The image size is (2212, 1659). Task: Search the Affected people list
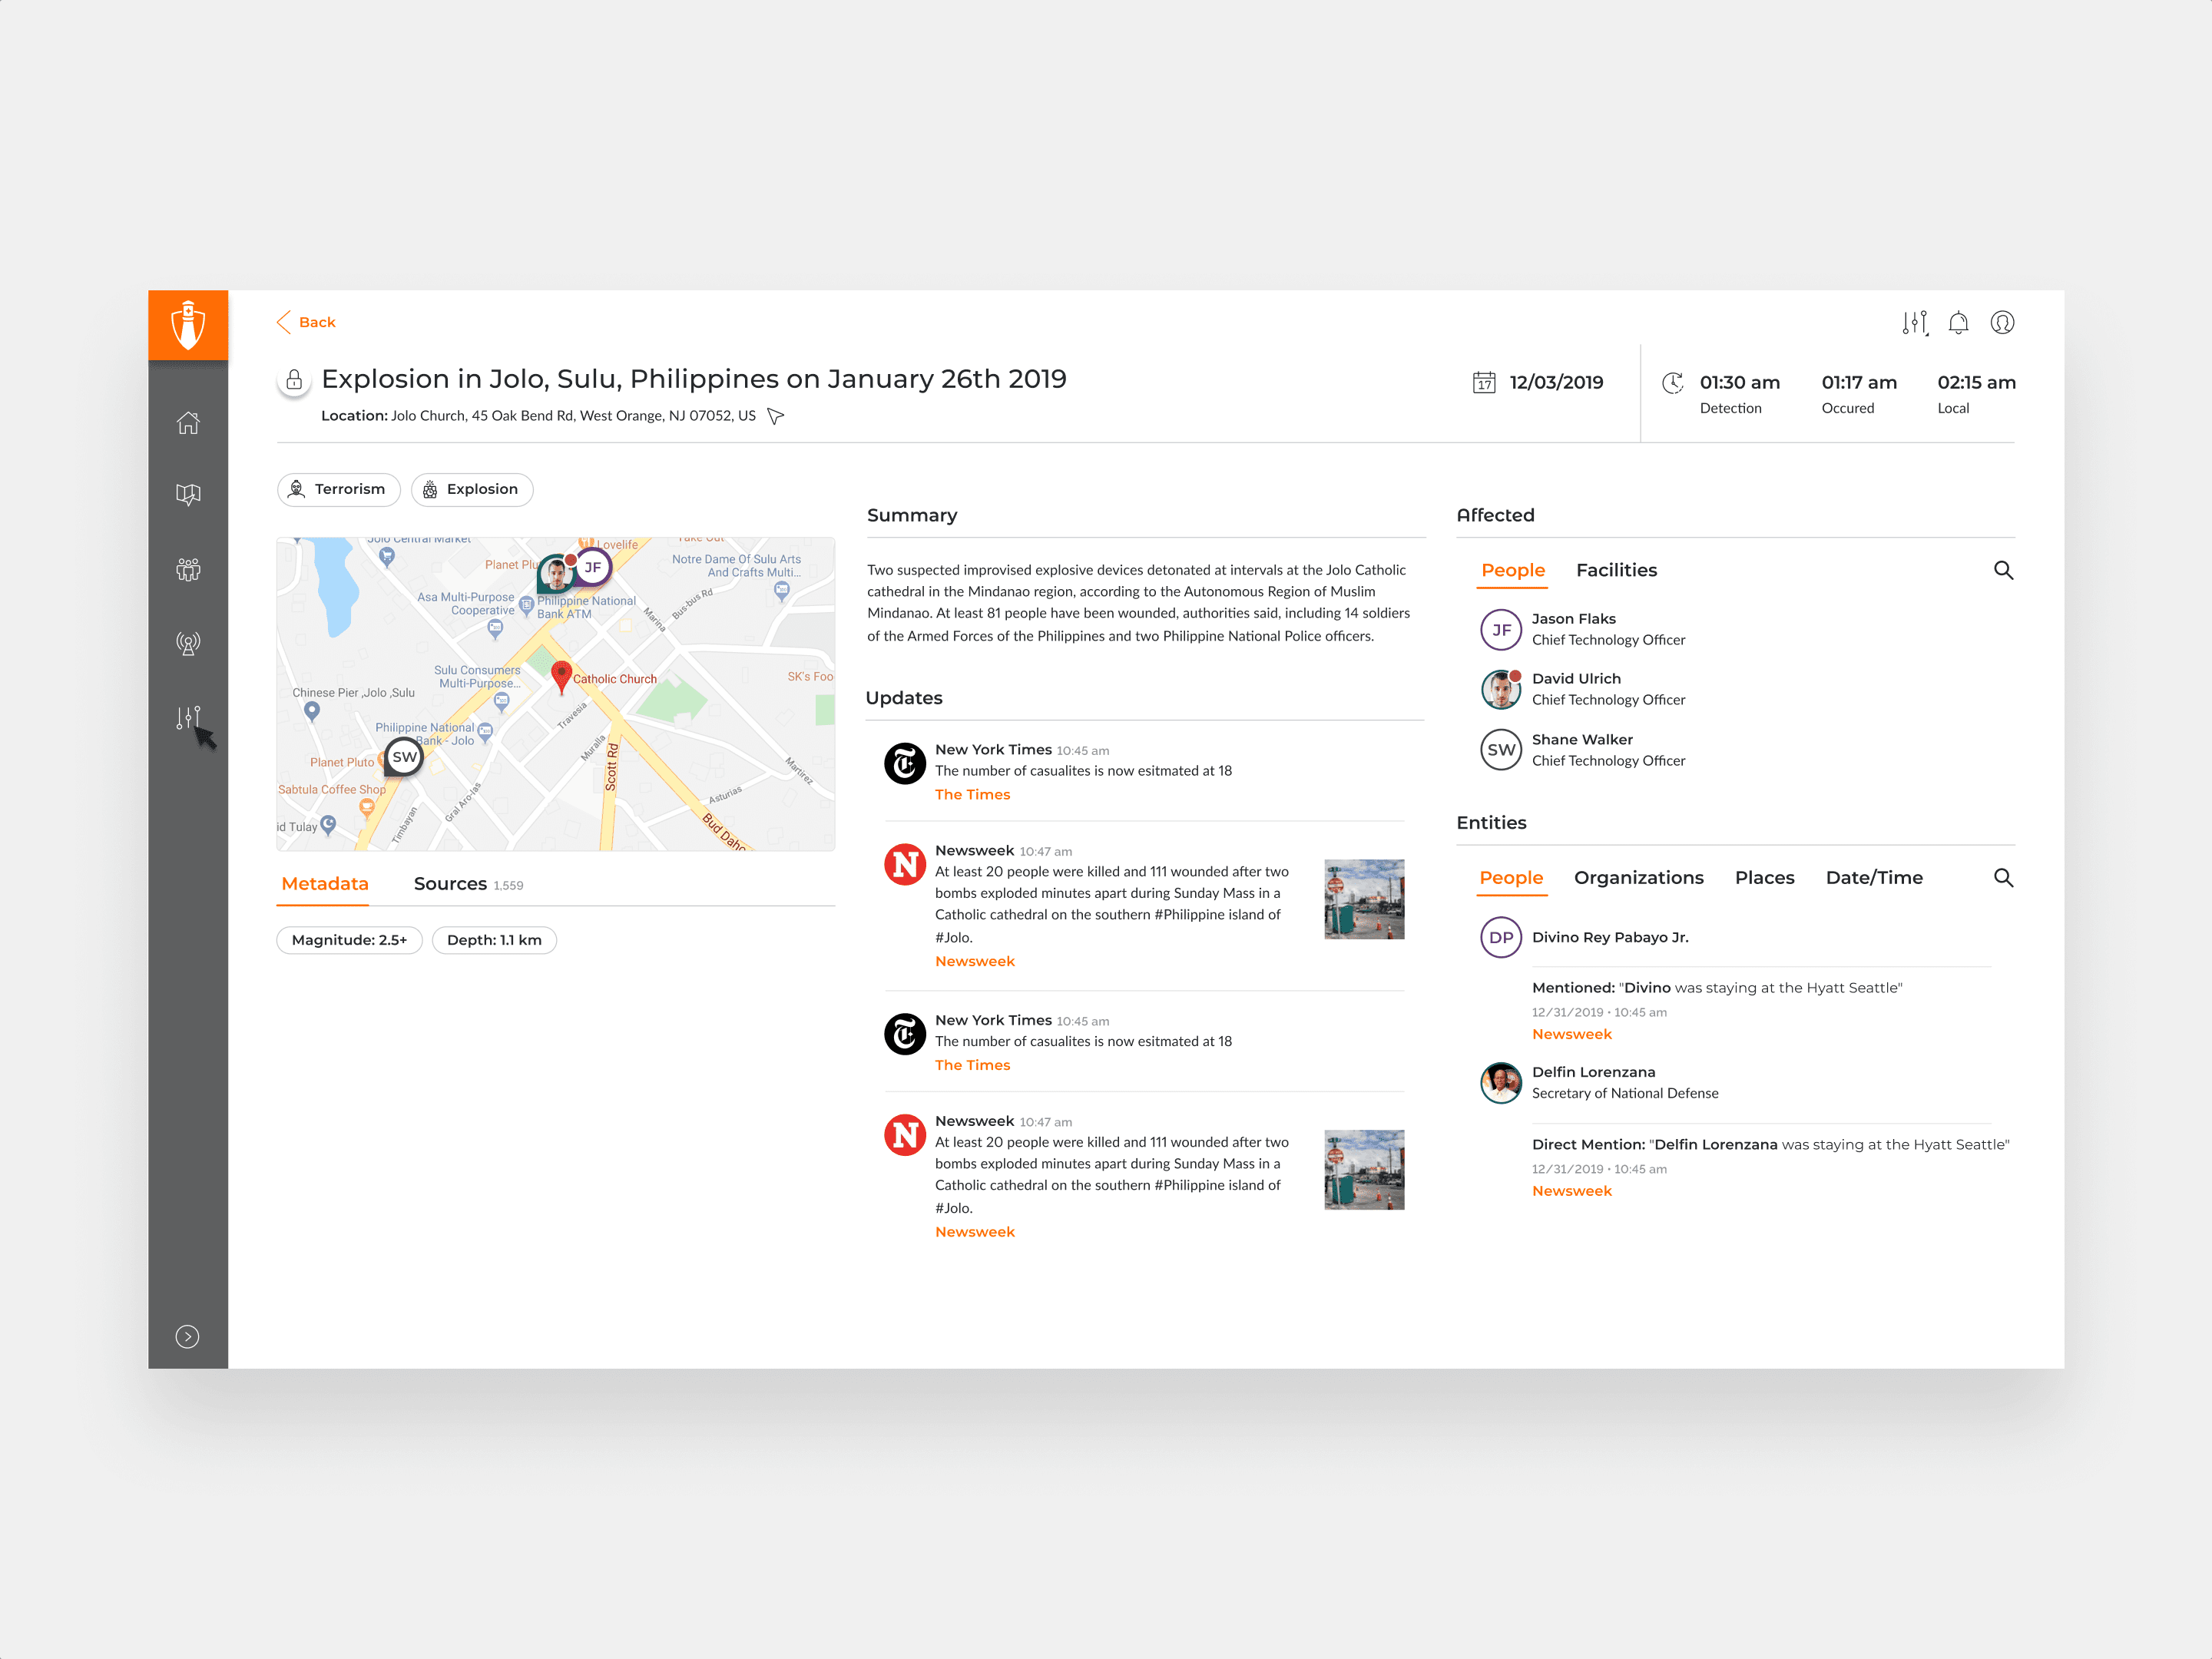click(2003, 570)
